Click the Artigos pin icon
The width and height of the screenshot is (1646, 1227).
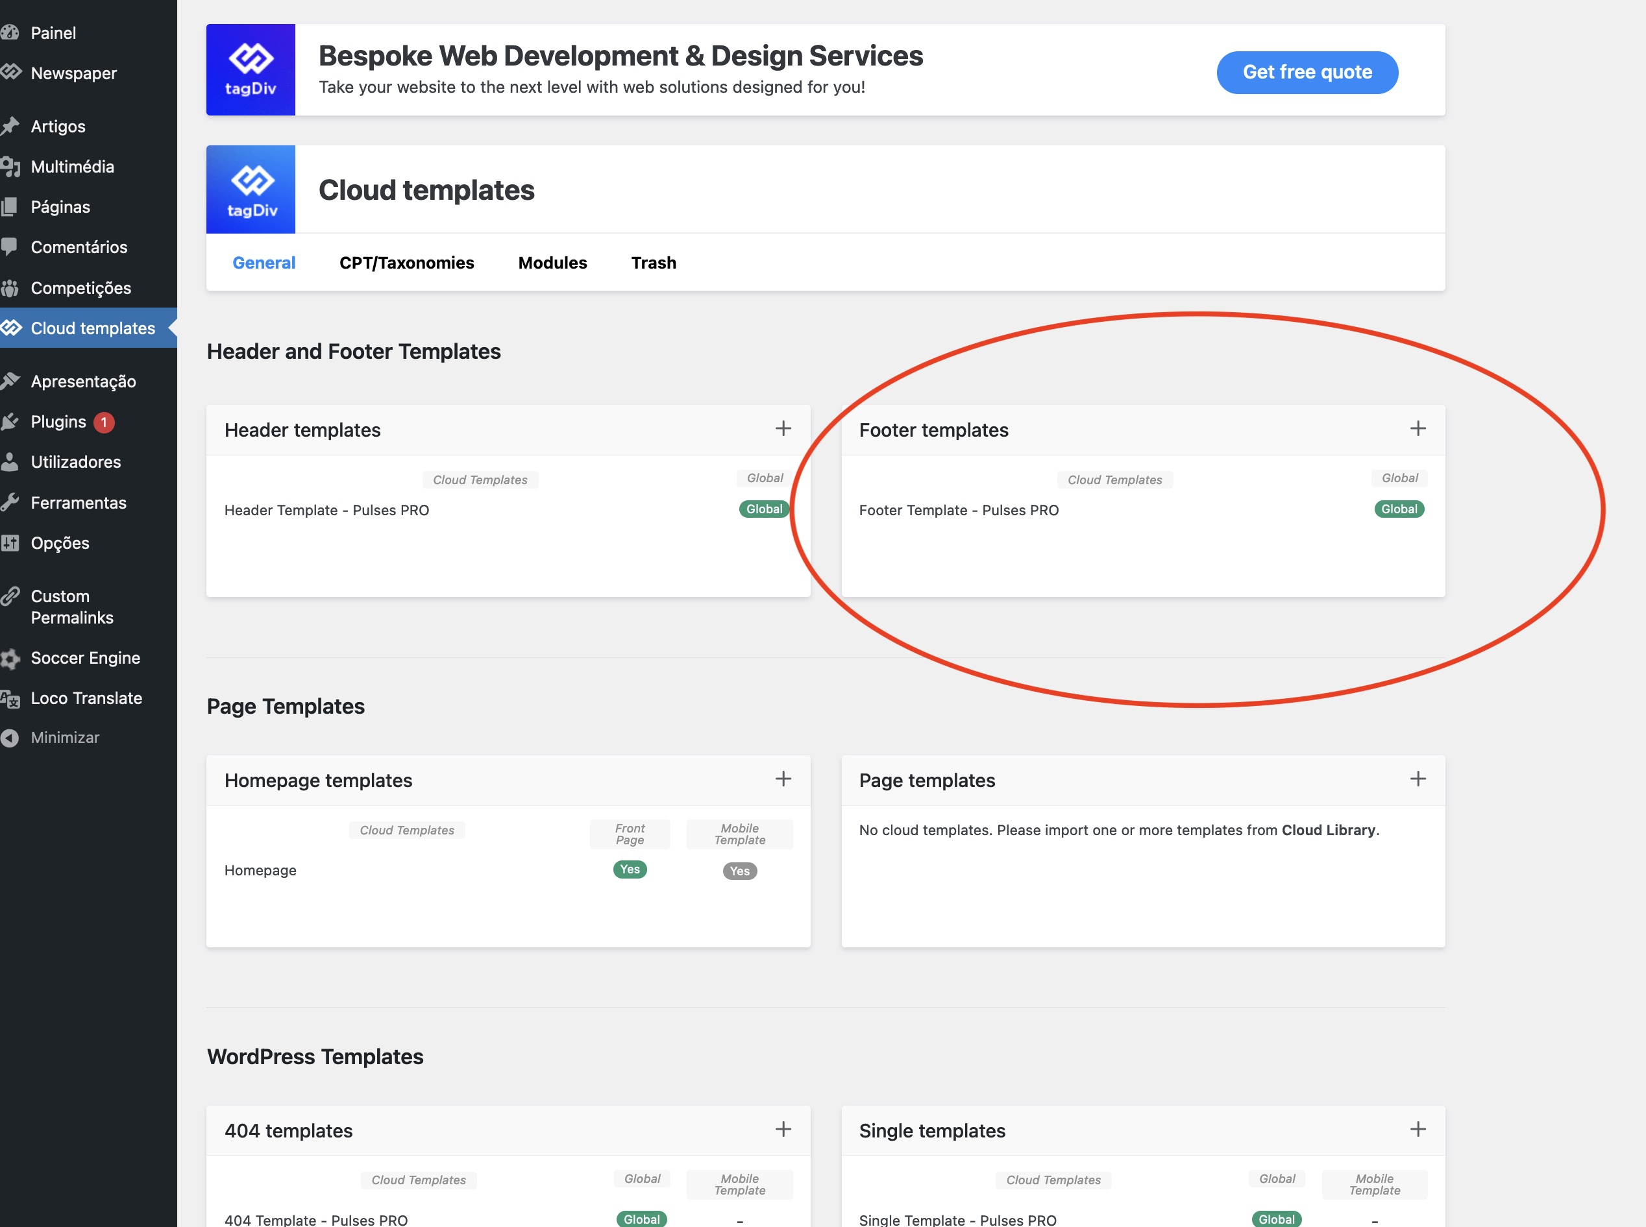pos(10,127)
